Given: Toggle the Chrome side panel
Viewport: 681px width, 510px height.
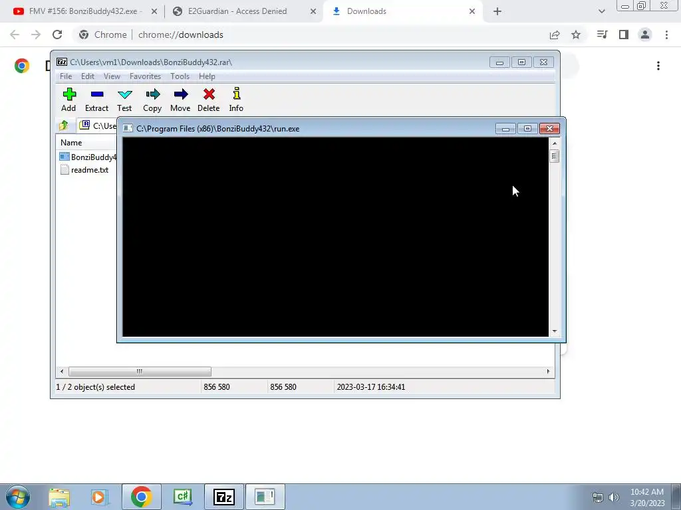Looking at the screenshot, I should pyautogui.click(x=624, y=35).
